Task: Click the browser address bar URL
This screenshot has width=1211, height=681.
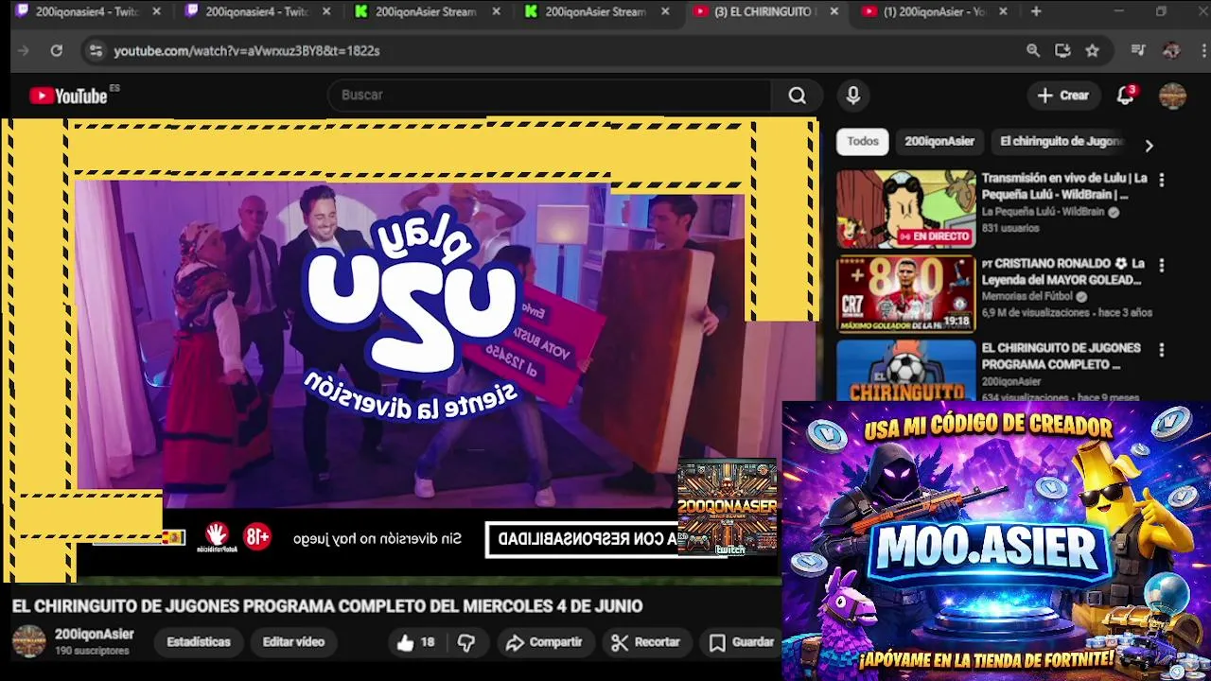Action: (247, 51)
